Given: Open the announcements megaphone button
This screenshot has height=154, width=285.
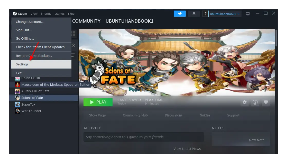Looking at the screenshot, I should [180, 14].
